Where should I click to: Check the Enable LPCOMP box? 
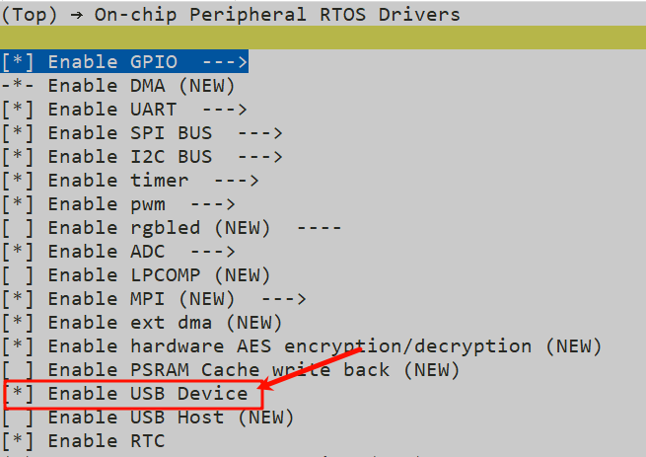pos(19,275)
